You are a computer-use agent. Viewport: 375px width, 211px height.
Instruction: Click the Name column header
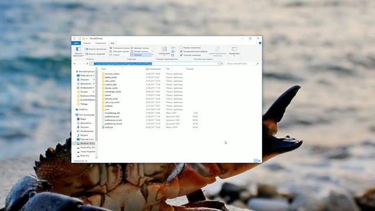[104, 69]
